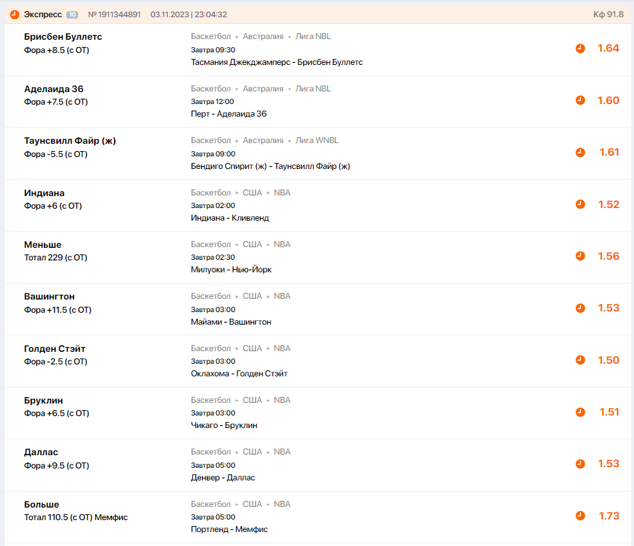Click the Фора +7.5 (с ОТ) market

click(56, 102)
